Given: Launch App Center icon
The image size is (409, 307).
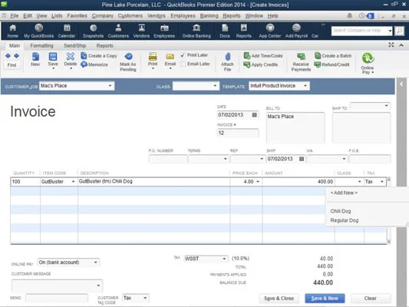Looking at the screenshot, I should (270, 31).
